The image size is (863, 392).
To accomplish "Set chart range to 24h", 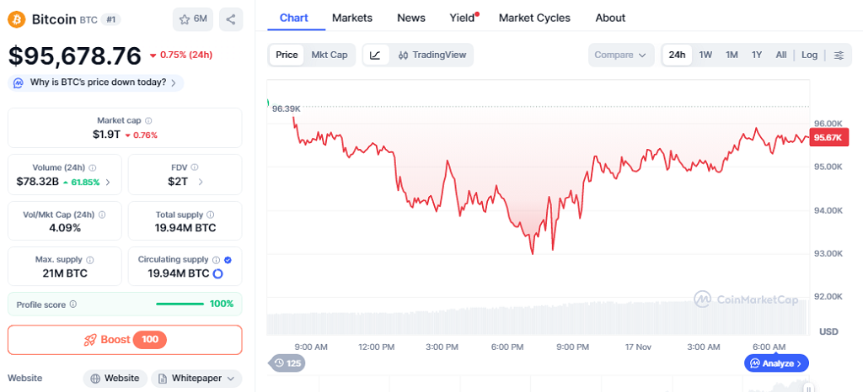I will click(677, 55).
